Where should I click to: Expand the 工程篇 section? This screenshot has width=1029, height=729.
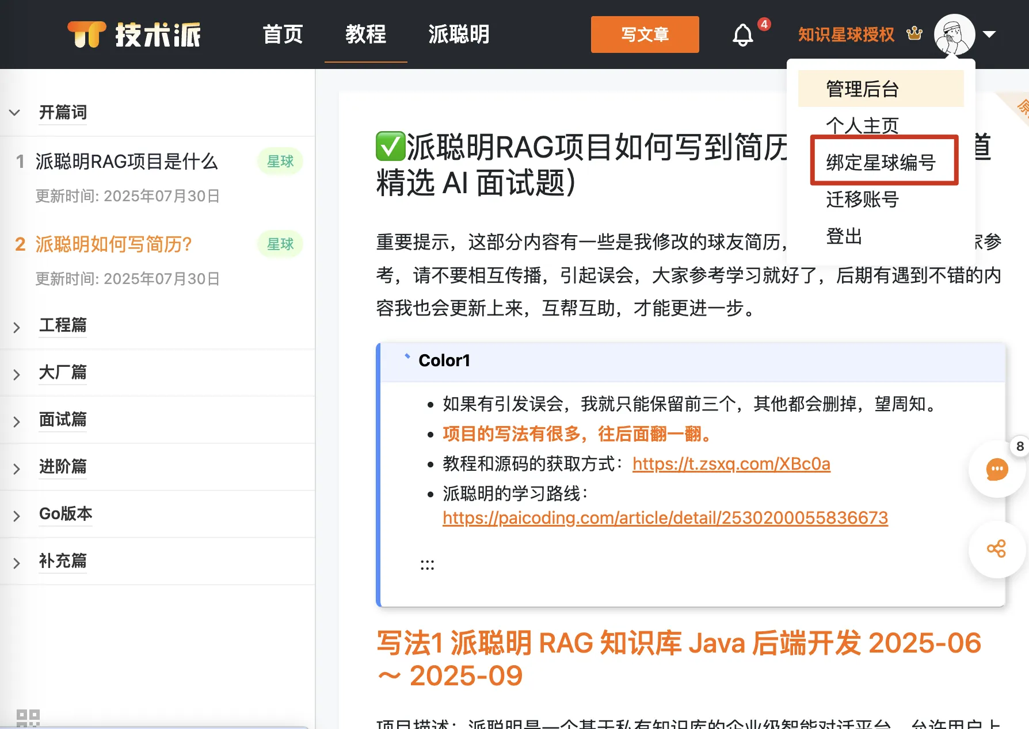click(x=17, y=327)
